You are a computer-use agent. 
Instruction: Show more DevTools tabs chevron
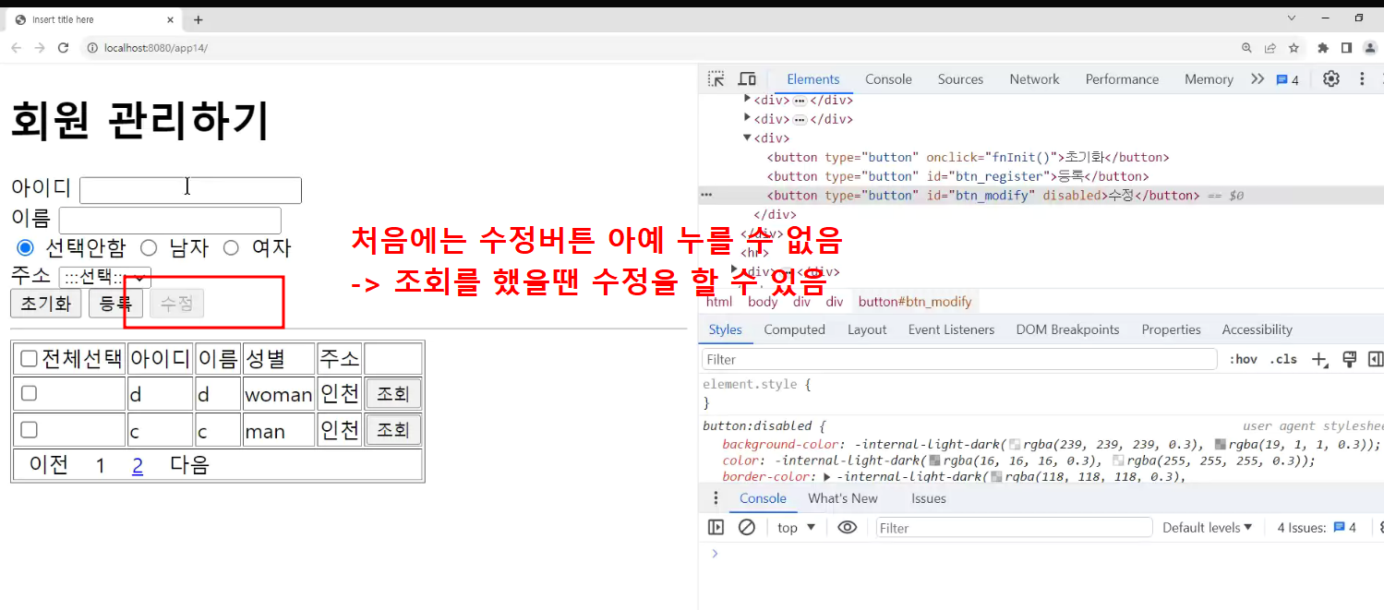pos(1257,79)
